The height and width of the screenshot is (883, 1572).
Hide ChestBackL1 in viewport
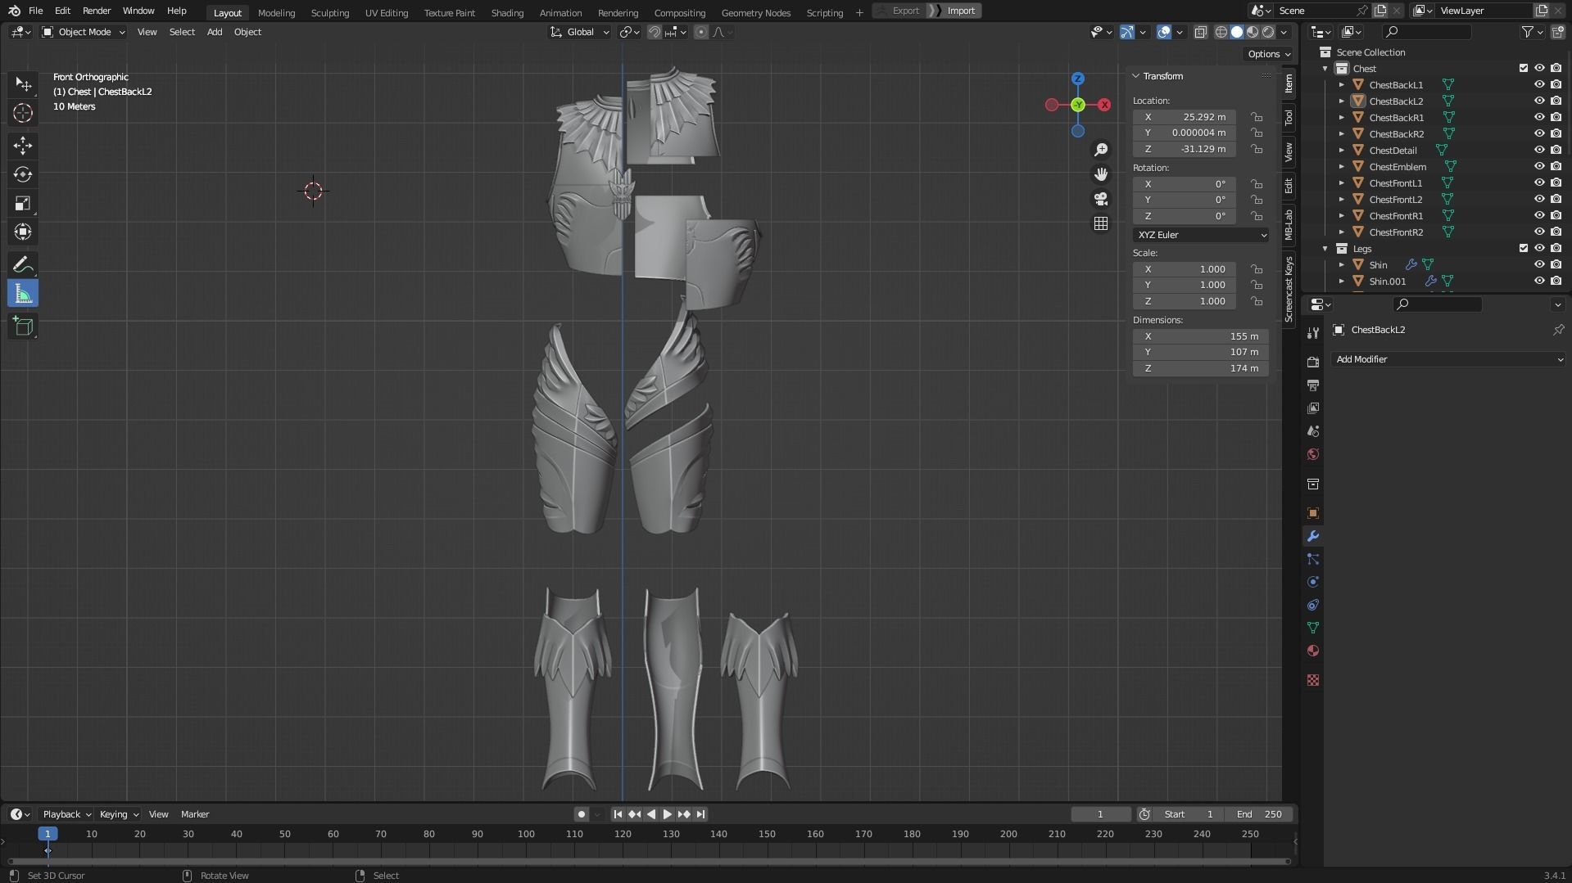1538,84
